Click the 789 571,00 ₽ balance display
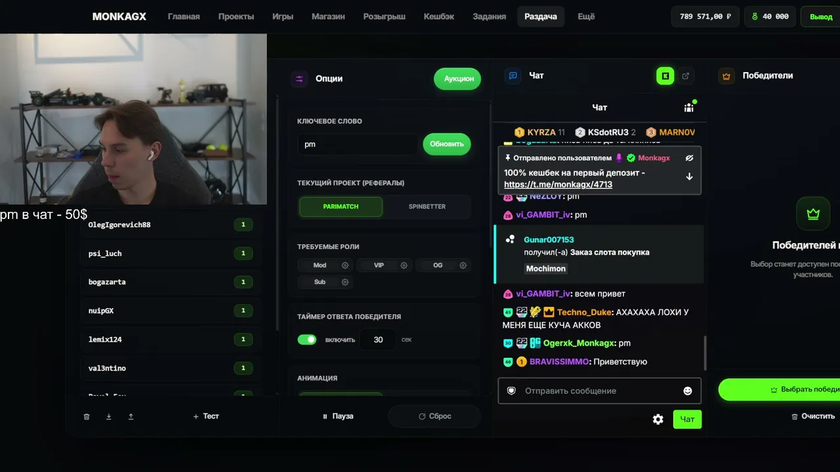The width and height of the screenshot is (840, 472). pos(705,16)
